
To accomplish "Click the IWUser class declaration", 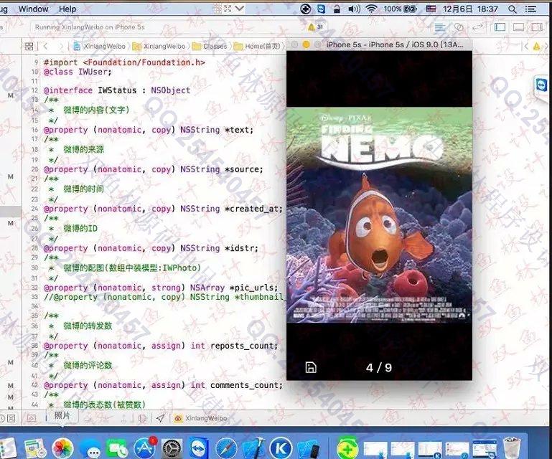I will (94, 72).
